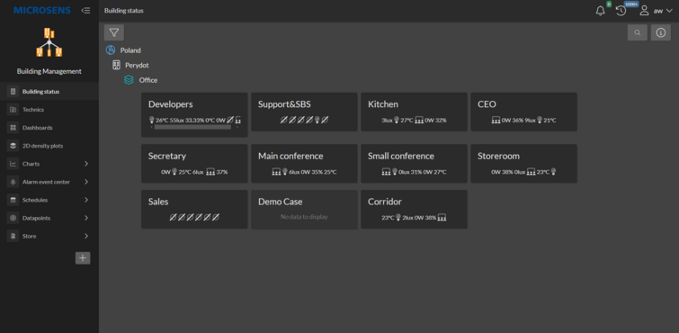Open the history clock icon
Screen dimensions: 679x333
coord(621,11)
